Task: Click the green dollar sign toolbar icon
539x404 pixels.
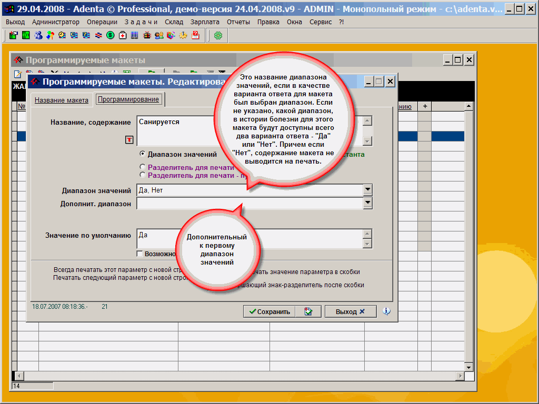Action: tap(111, 35)
